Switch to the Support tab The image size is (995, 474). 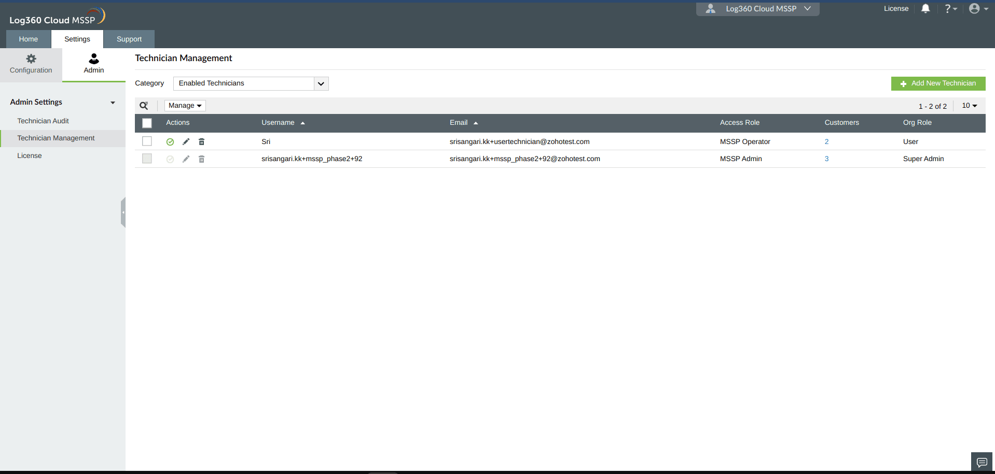coord(129,39)
